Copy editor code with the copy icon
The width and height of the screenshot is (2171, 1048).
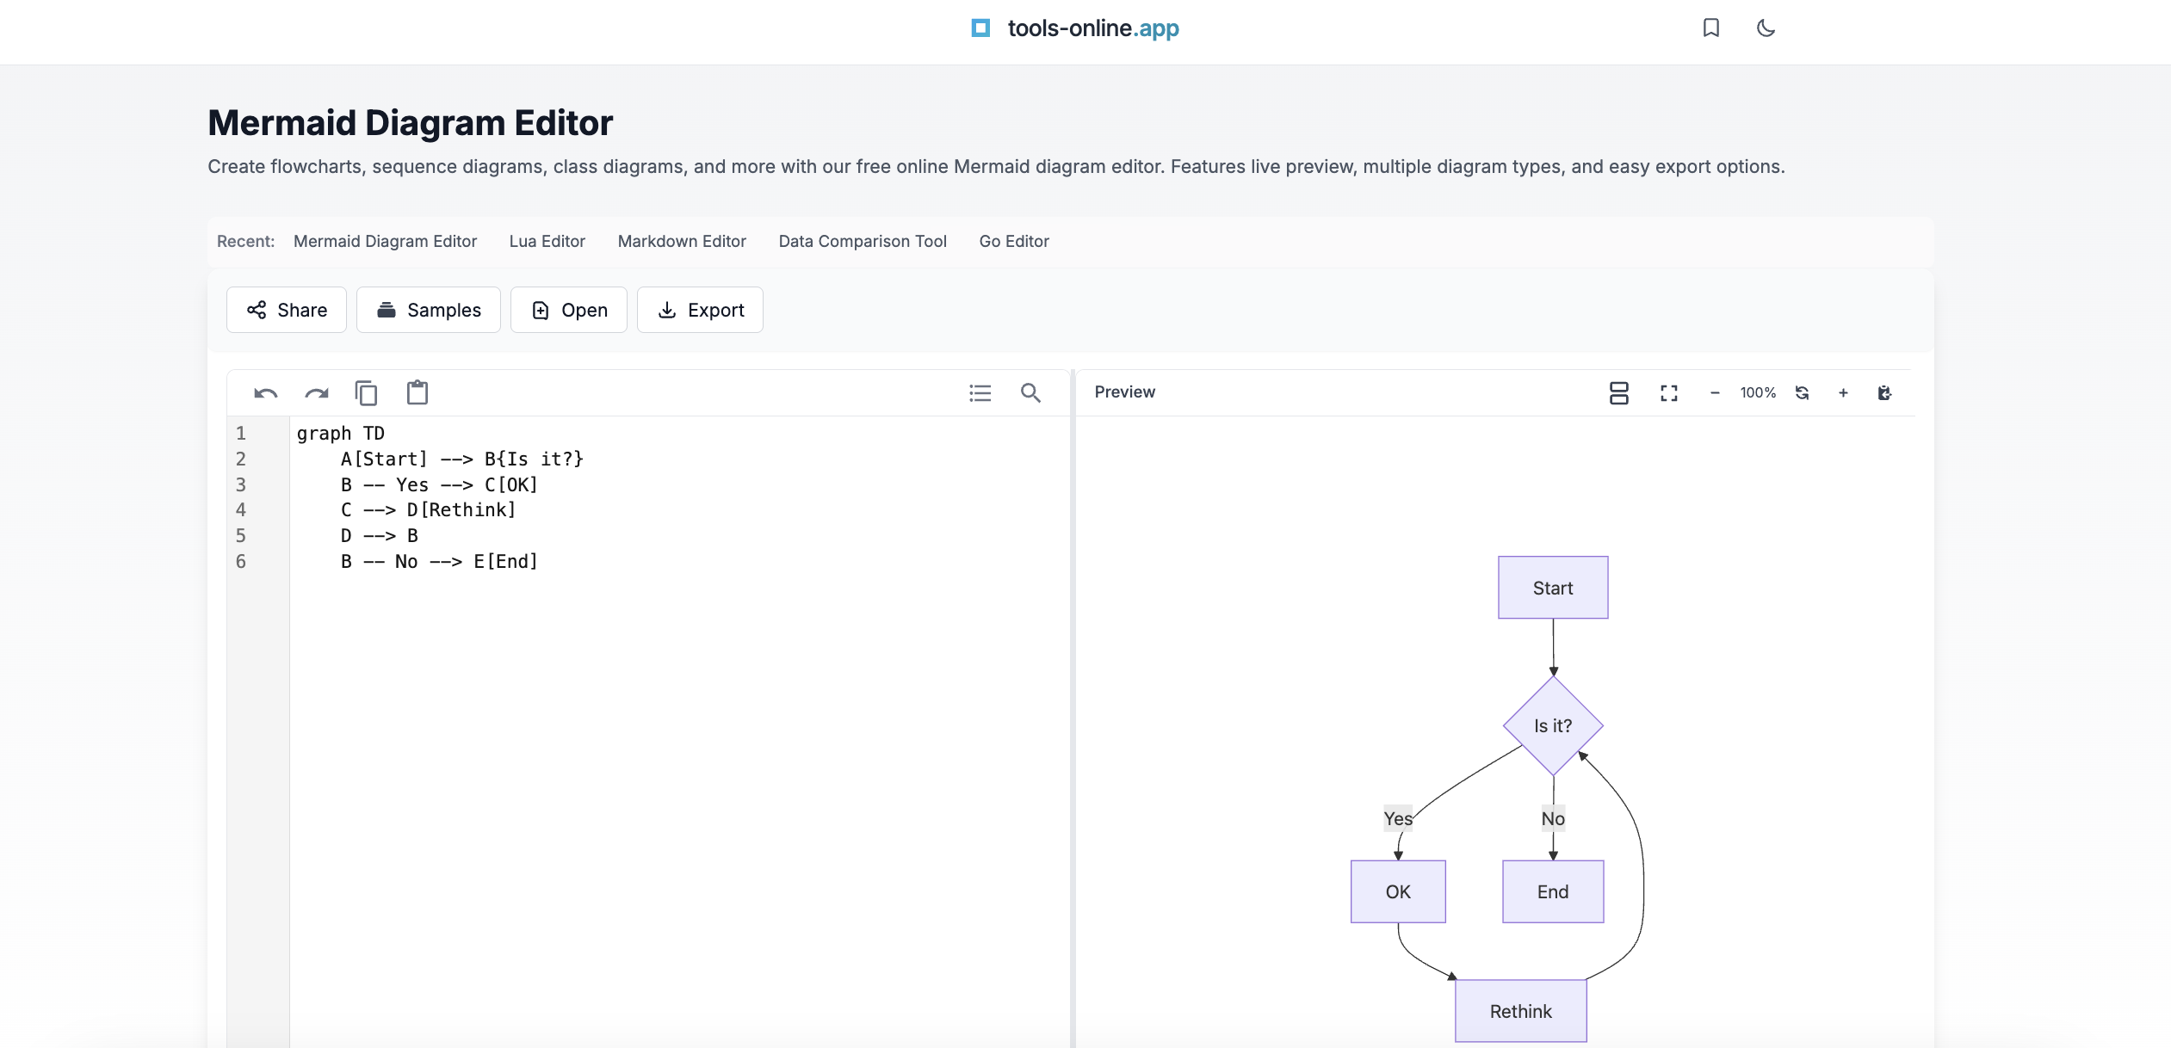pos(366,393)
